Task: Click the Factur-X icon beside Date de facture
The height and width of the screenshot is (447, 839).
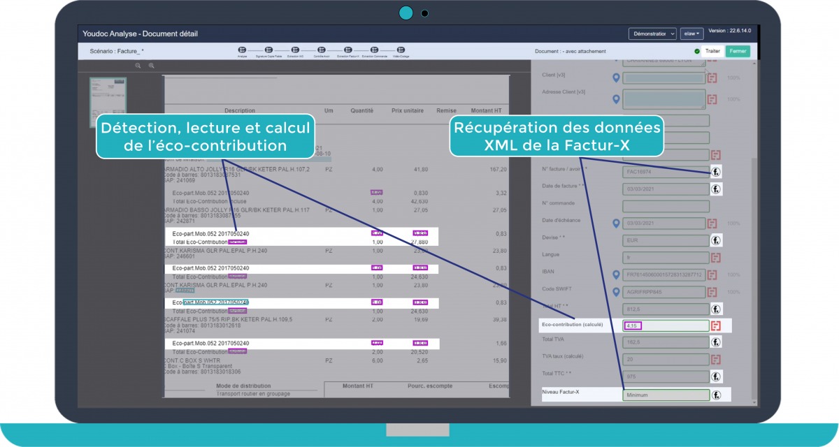Action: 716,189
